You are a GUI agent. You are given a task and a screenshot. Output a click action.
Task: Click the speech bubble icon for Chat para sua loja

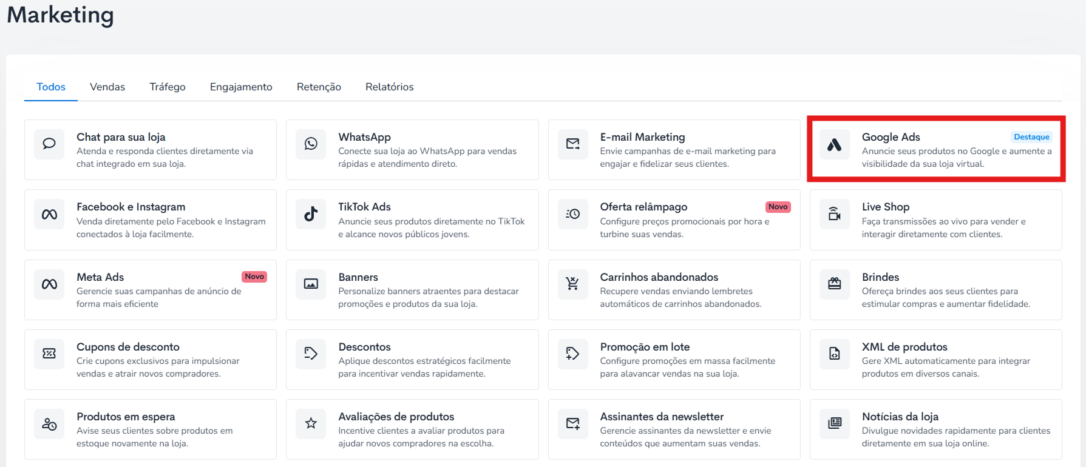click(49, 144)
